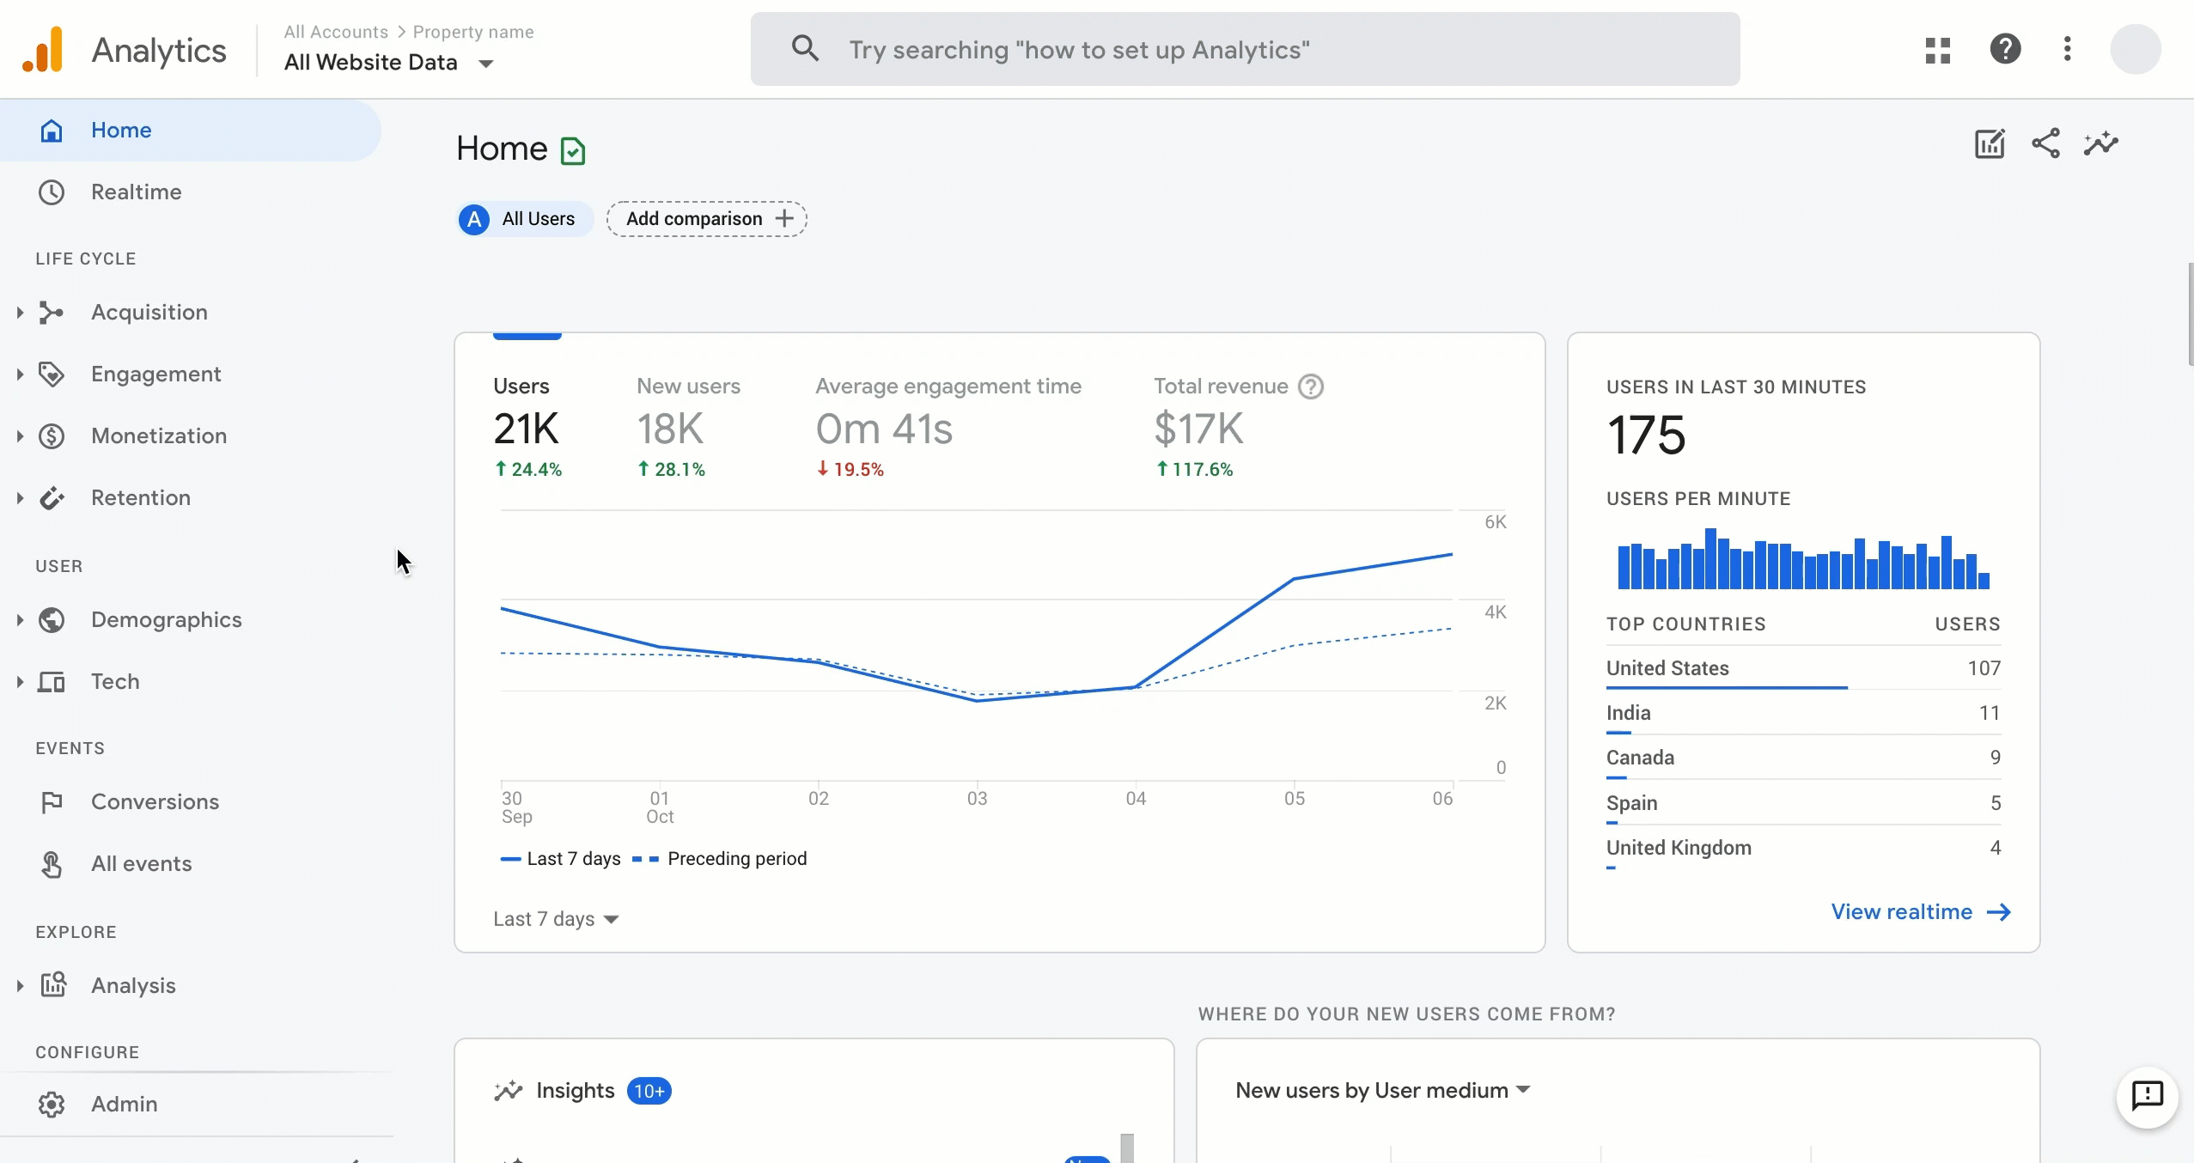Click the Admin menu item
2194x1163 pixels.
click(124, 1104)
